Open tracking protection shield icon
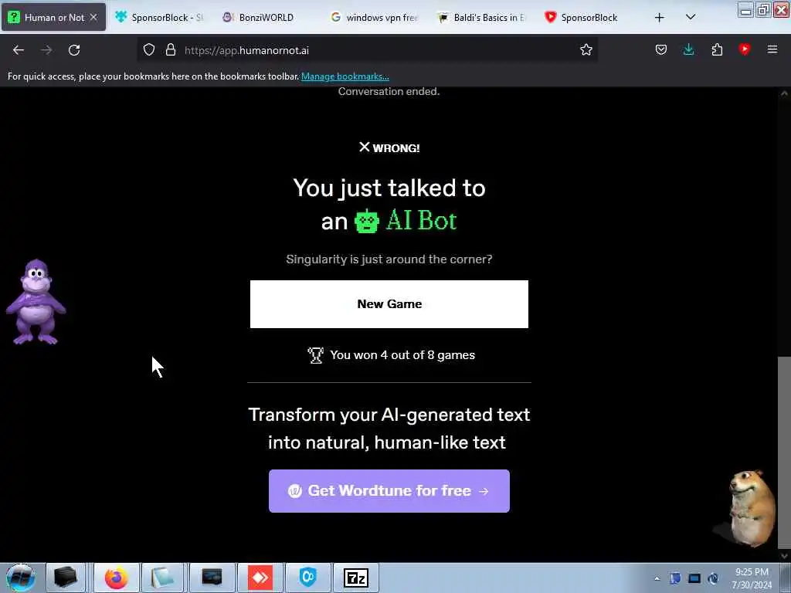This screenshot has width=791, height=593. tap(149, 50)
